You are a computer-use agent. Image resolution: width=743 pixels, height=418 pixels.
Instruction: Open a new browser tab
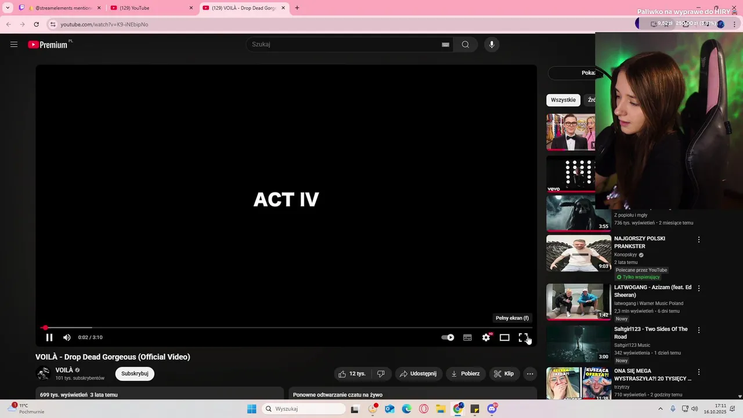coord(297,8)
